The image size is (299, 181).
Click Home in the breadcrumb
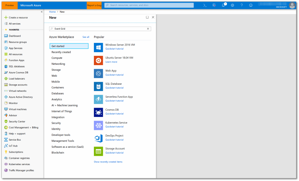(x=52, y=12)
